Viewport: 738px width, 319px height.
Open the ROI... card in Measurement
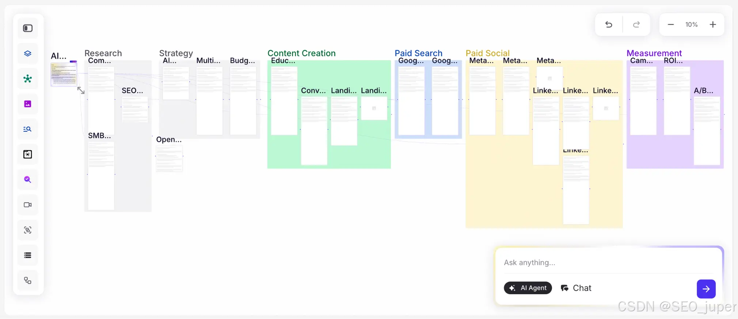[677, 100]
